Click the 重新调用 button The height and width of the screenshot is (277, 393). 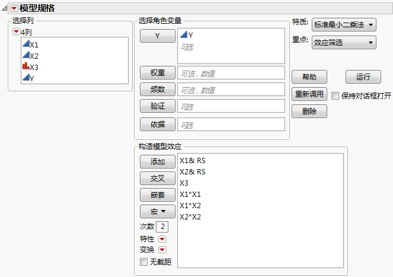[309, 94]
